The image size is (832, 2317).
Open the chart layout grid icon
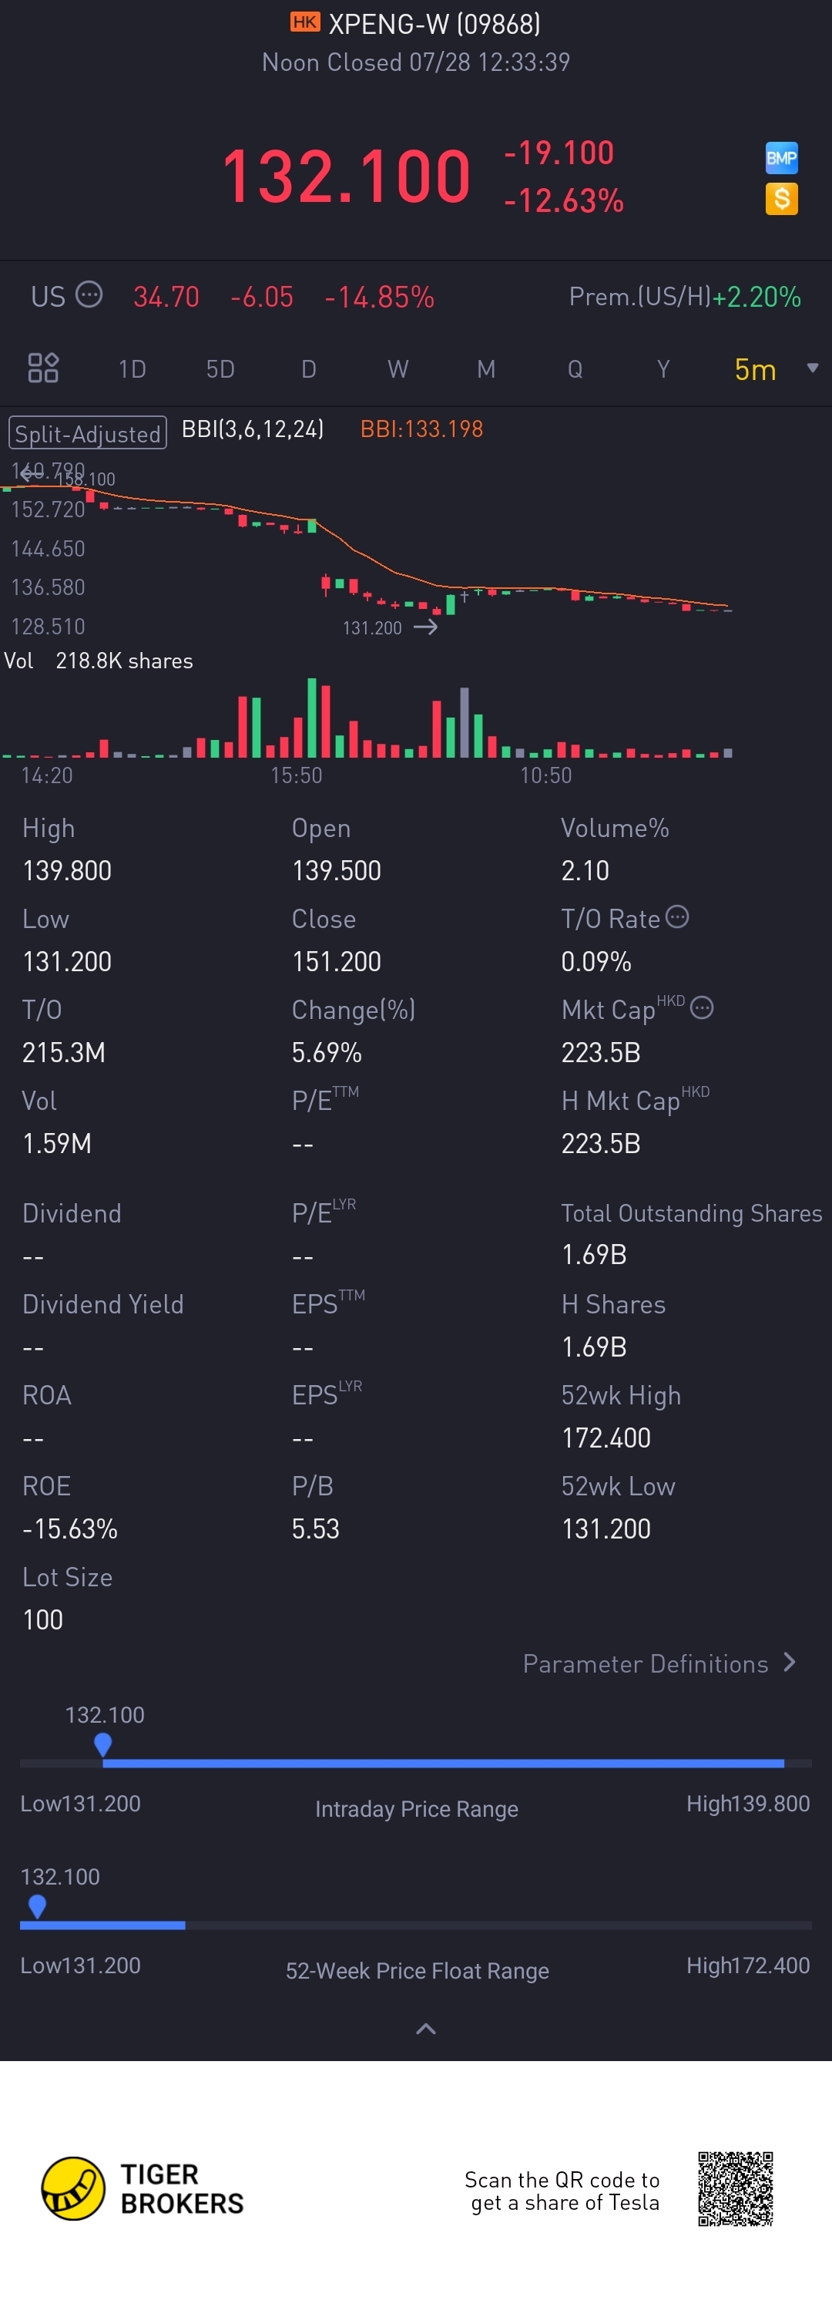coord(43,368)
